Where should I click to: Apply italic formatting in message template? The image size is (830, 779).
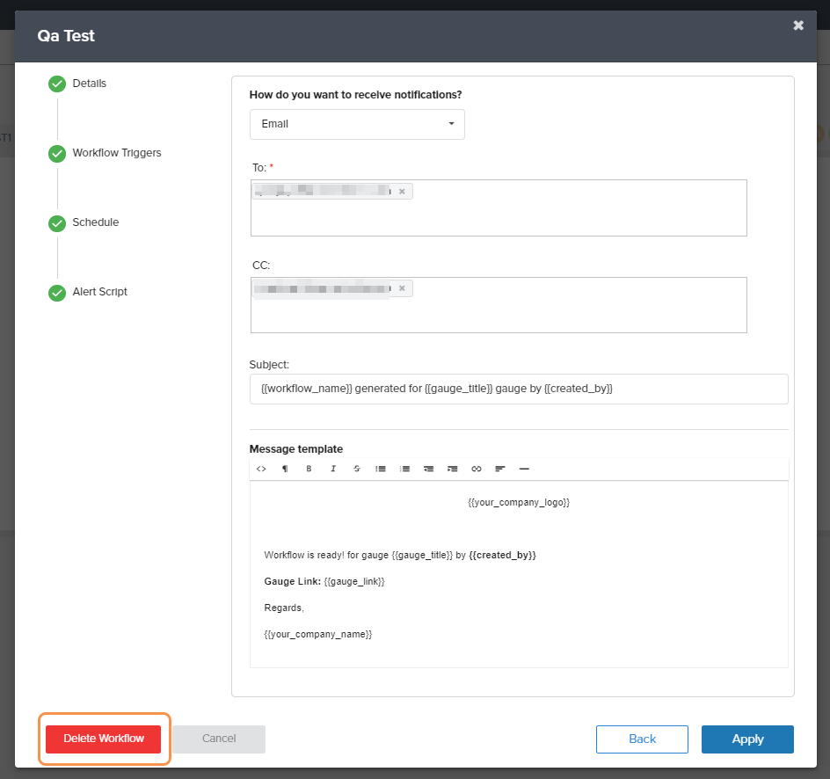(x=333, y=469)
